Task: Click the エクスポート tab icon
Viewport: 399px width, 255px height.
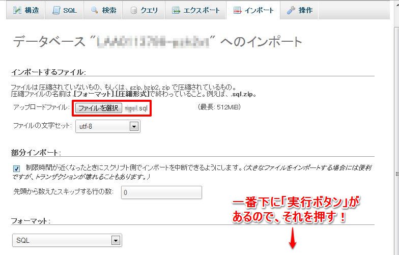Action: [x=176, y=10]
